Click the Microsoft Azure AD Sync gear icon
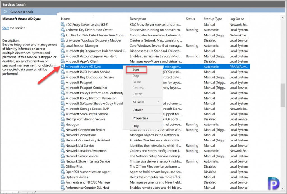 pos(63,67)
